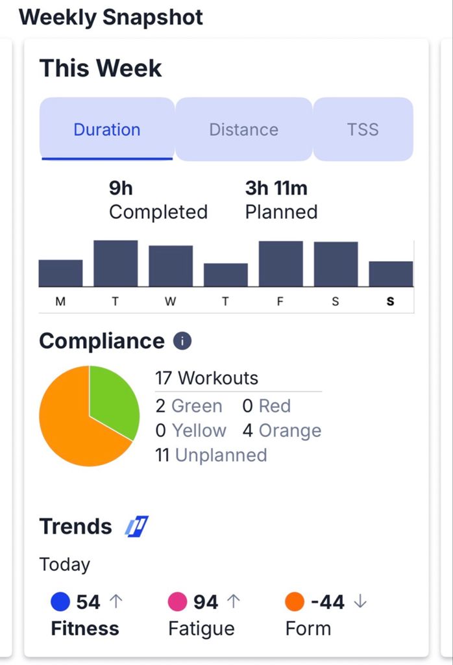Click the Fatigue up arrow

coord(234,602)
